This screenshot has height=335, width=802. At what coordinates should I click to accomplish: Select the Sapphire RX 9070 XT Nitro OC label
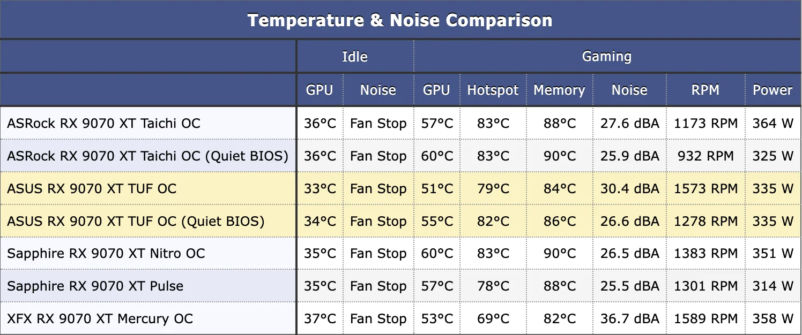pyautogui.click(x=106, y=254)
